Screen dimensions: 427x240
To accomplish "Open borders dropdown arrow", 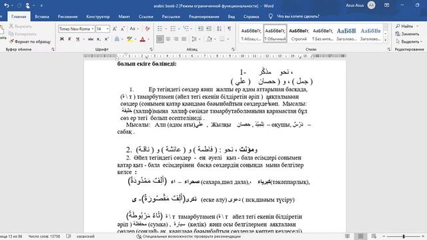I will [x=228, y=39].
